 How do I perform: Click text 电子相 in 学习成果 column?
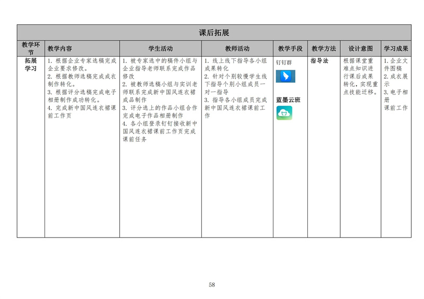(x=399, y=92)
